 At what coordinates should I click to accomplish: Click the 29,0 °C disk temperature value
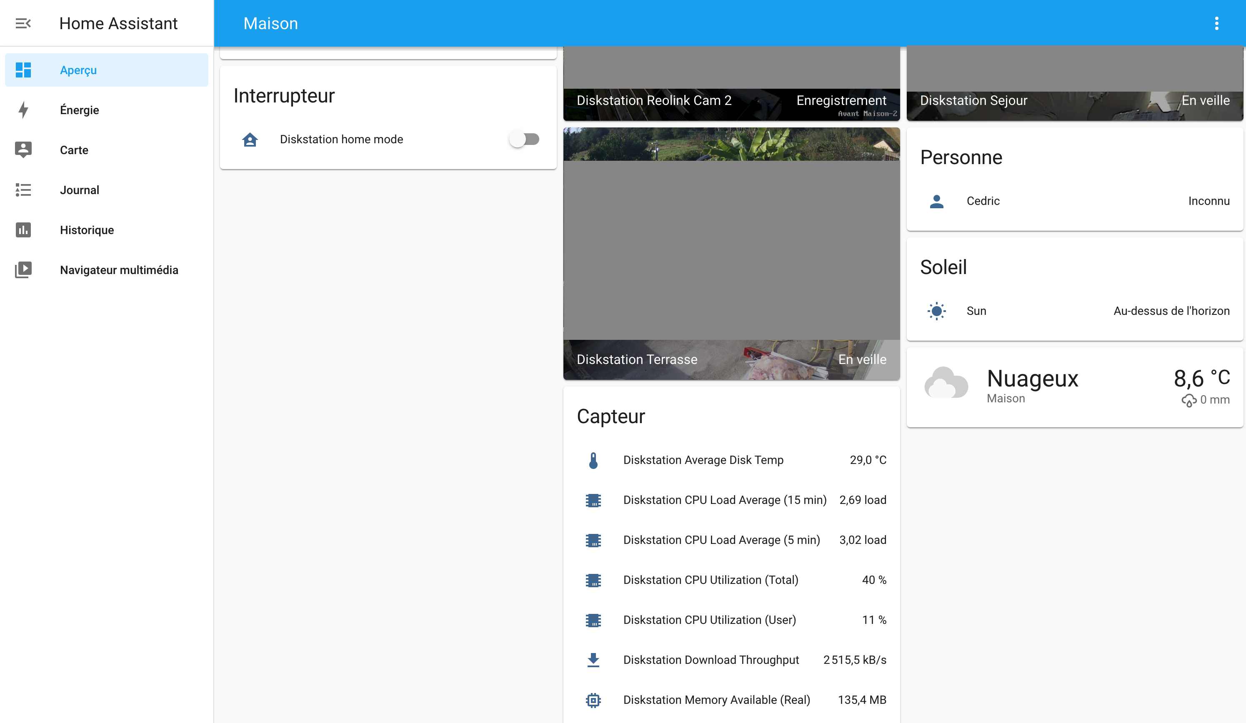pos(868,460)
